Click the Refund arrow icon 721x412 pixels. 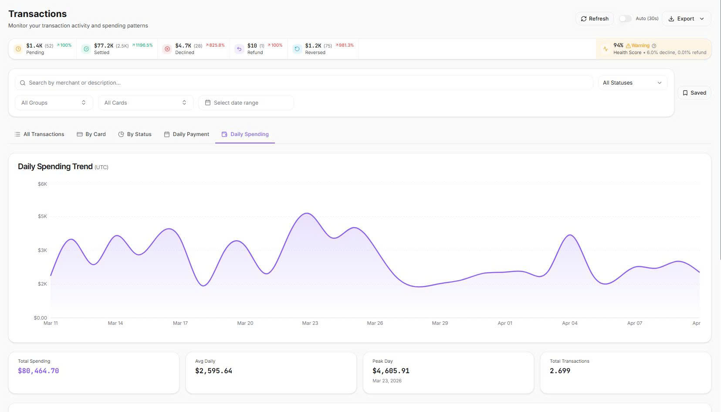[x=239, y=49]
